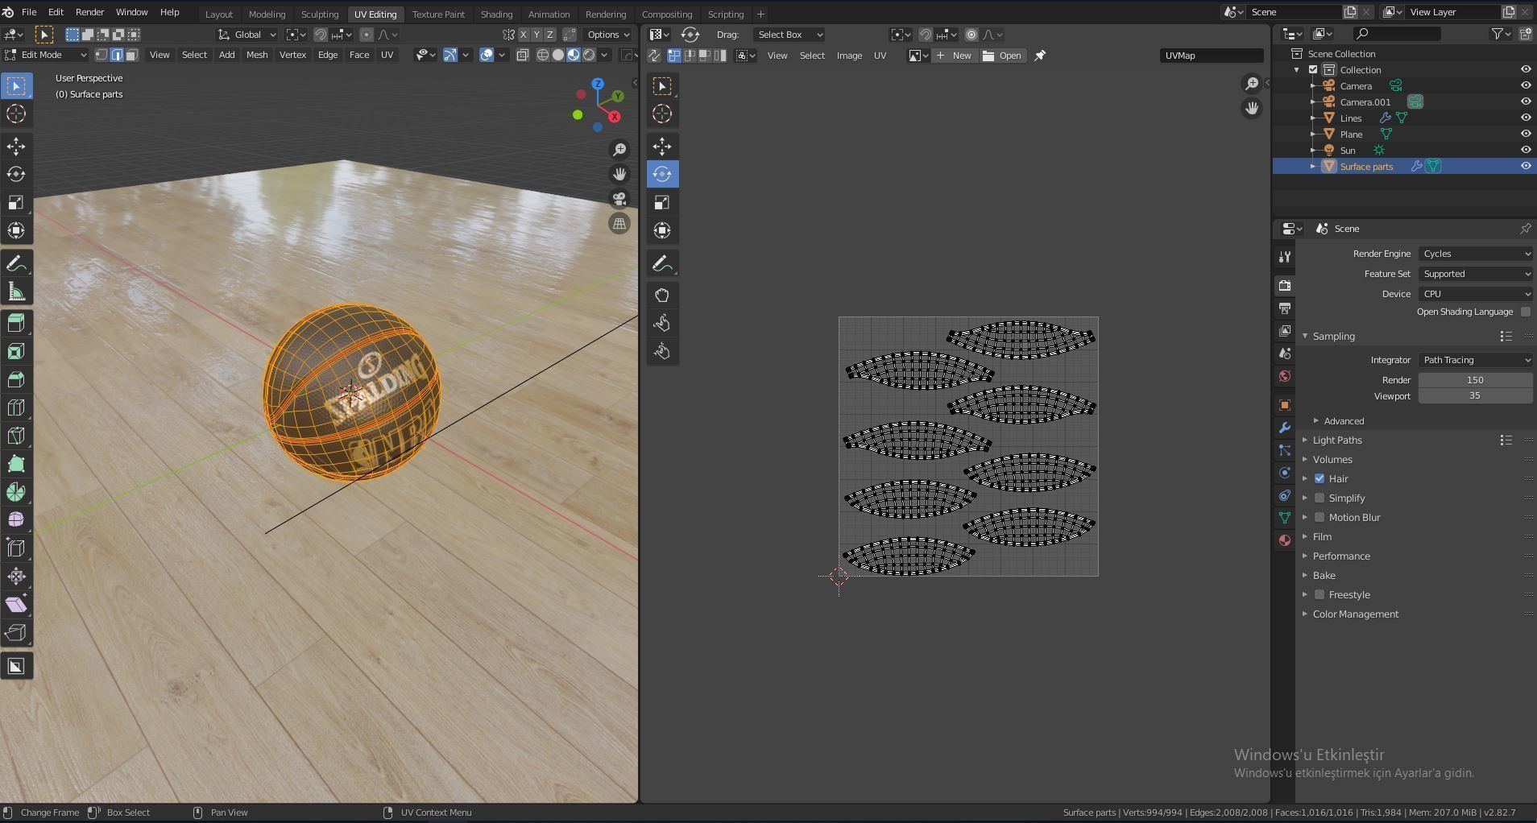Select Camera.001 in the outliner

click(1365, 101)
